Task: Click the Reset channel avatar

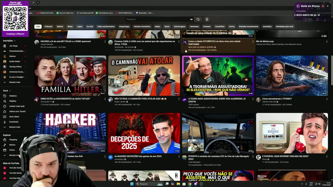Action: click(258, 157)
